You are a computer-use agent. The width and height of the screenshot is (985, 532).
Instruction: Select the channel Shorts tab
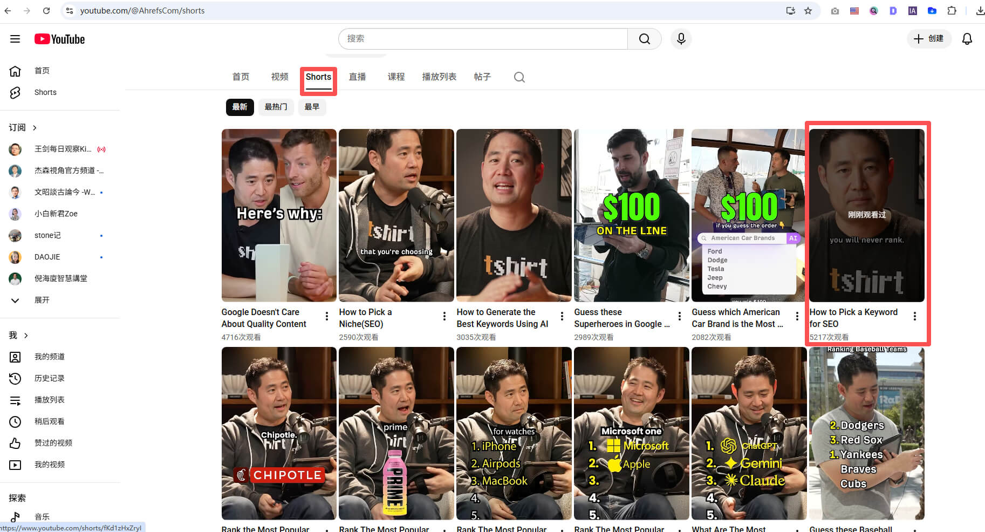(318, 77)
